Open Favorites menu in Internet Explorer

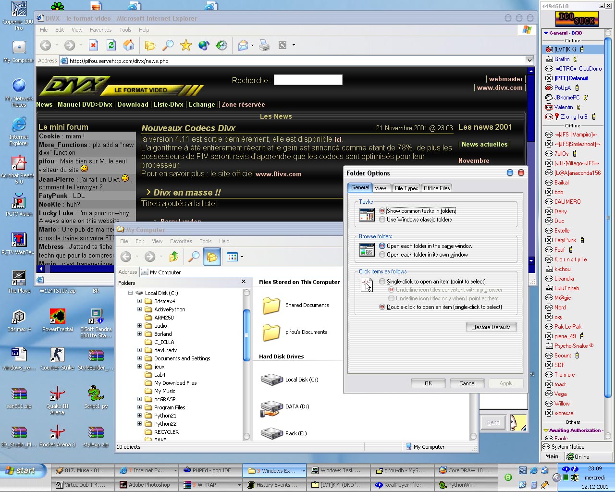tap(100, 30)
